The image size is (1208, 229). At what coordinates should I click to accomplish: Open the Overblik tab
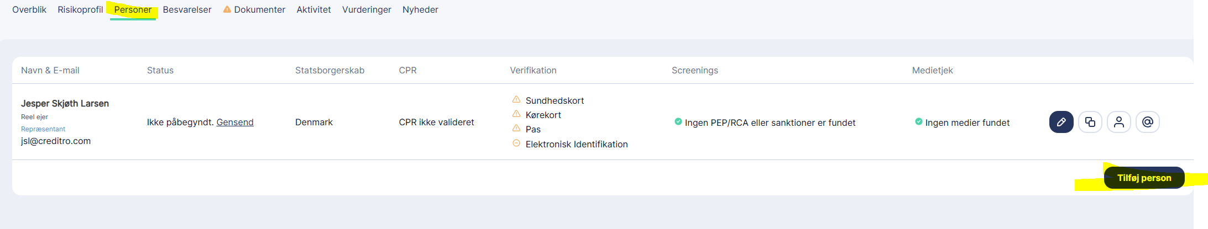[29, 9]
